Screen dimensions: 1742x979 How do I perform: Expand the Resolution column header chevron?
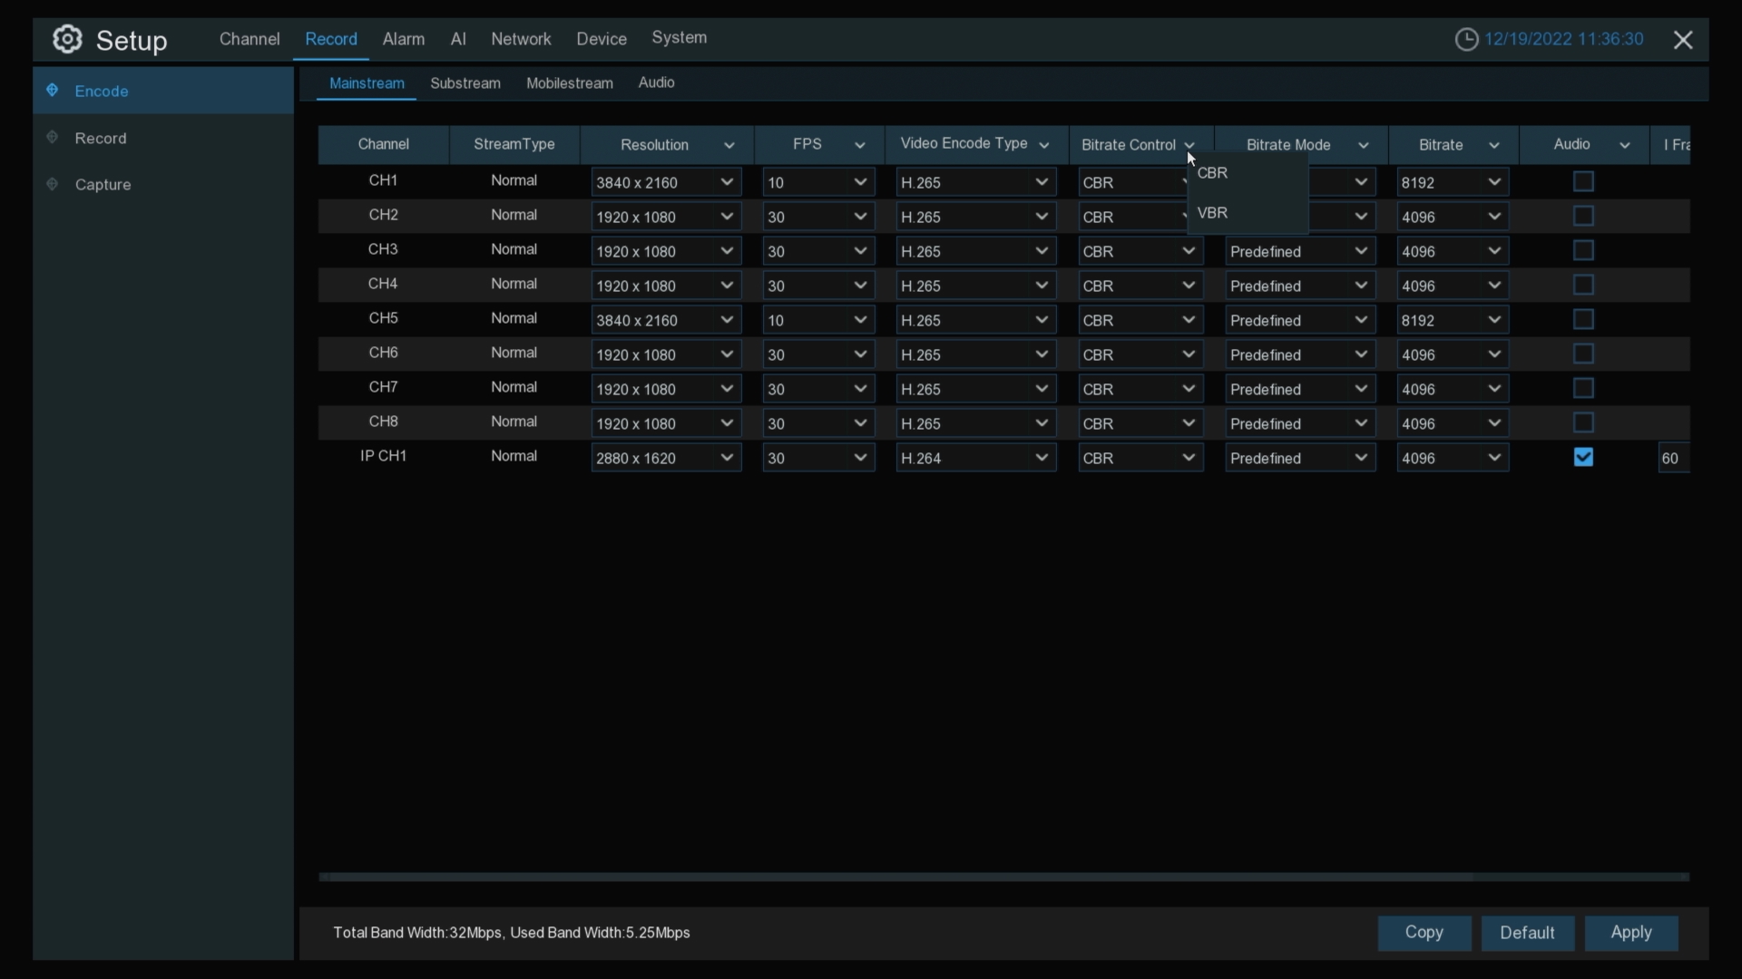pos(729,146)
